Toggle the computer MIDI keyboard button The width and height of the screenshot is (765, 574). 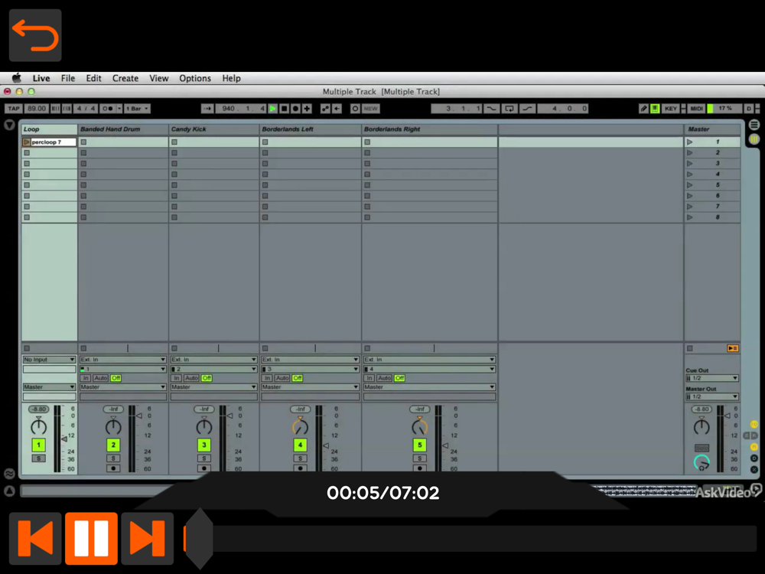pyautogui.click(x=655, y=109)
